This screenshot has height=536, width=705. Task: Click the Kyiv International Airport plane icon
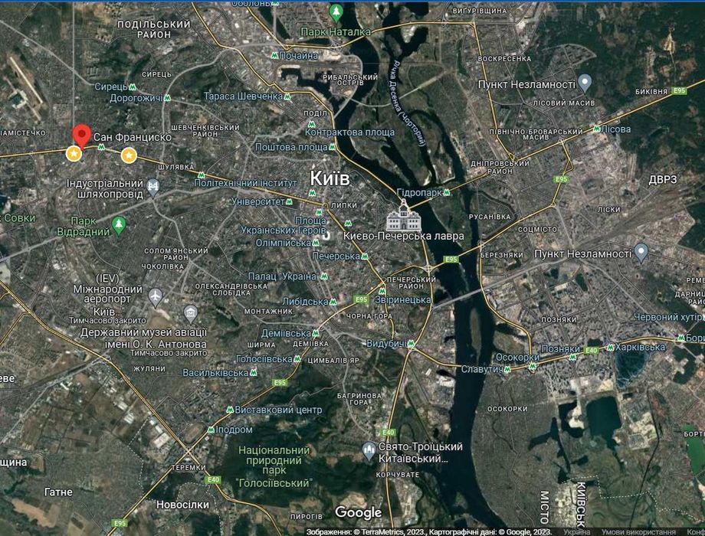pos(155,297)
